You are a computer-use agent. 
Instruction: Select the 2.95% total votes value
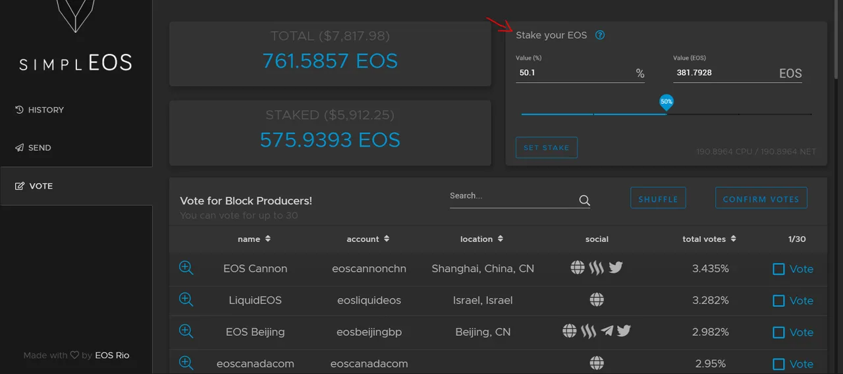710,363
